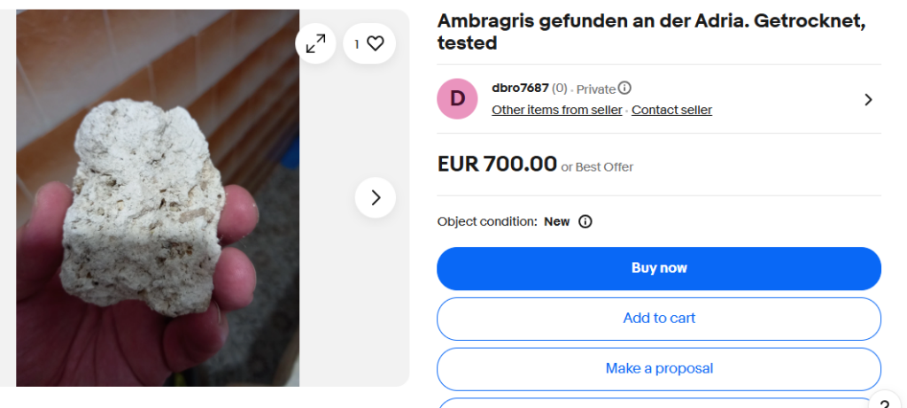The height and width of the screenshot is (408, 907).
Task: Click the 'or Best Offer' text
Action: [x=597, y=166]
